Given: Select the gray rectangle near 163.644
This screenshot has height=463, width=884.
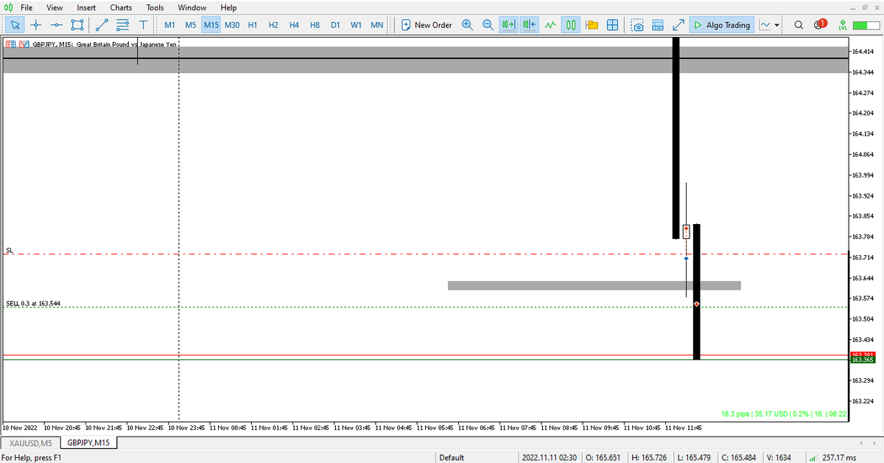Looking at the screenshot, I should [594, 285].
